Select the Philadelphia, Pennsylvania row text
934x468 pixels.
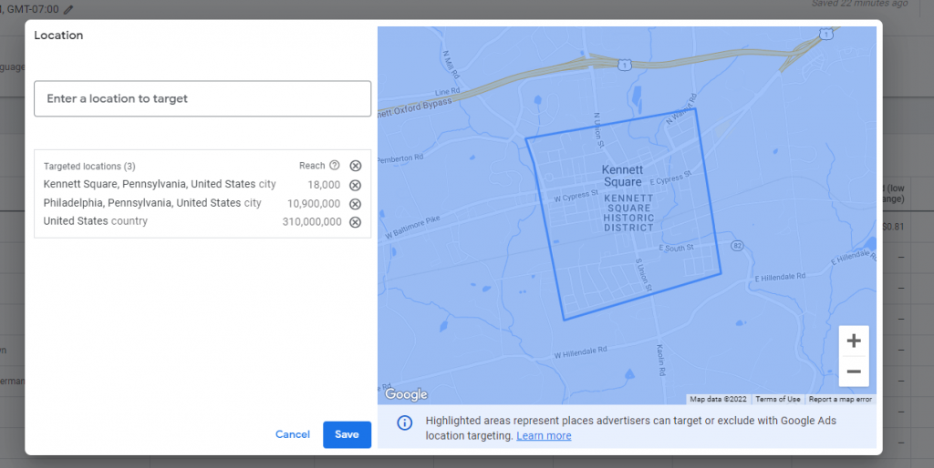coord(152,203)
